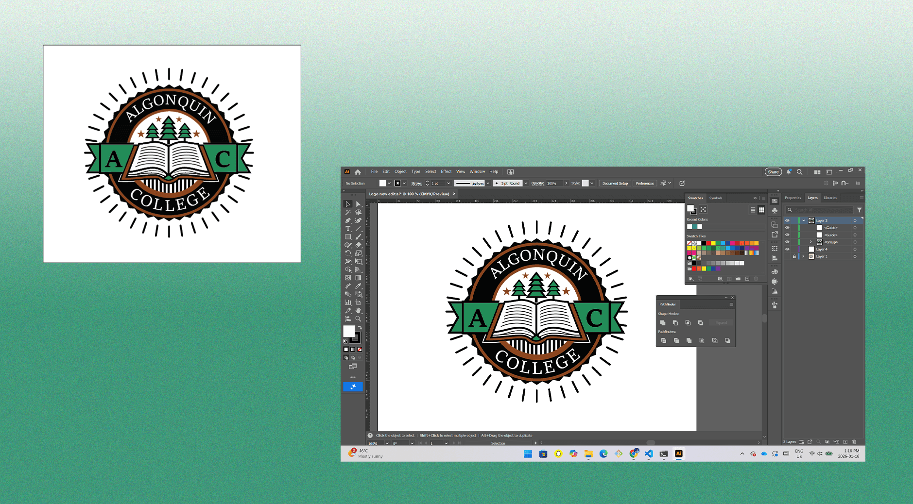913x504 pixels.
Task: Select the Pen tool
Action: click(348, 220)
